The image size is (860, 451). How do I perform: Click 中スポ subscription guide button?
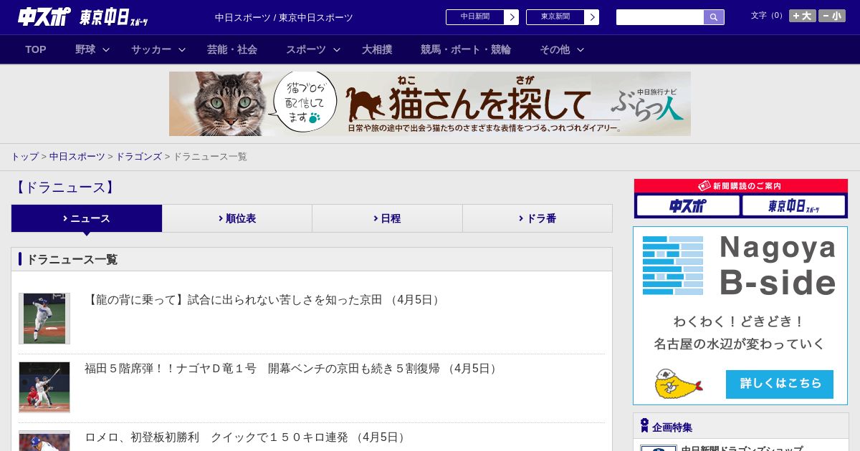click(688, 205)
